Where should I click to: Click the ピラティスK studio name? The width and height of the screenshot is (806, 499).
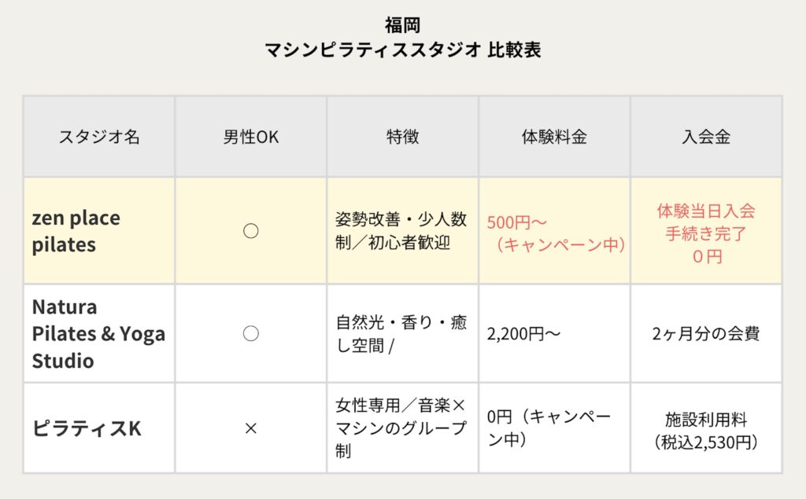(x=87, y=428)
